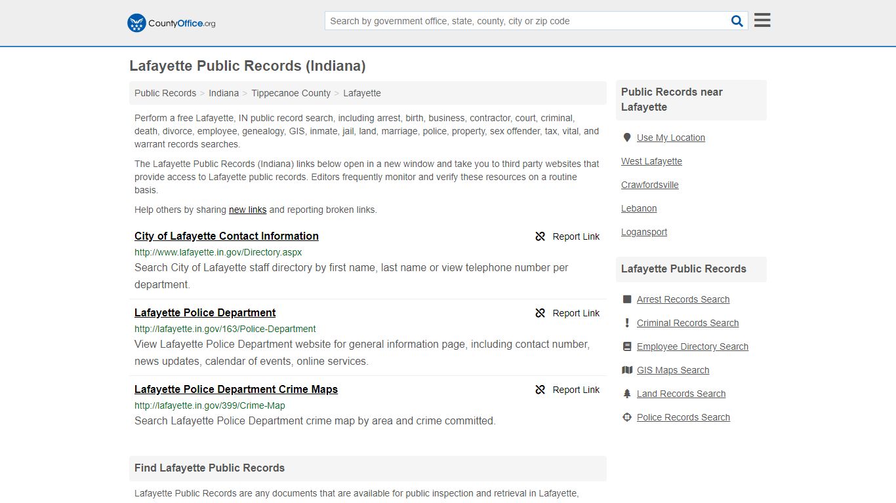Click the Find Lafayette Public Records heading
The image size is (896, 503).
209,468
